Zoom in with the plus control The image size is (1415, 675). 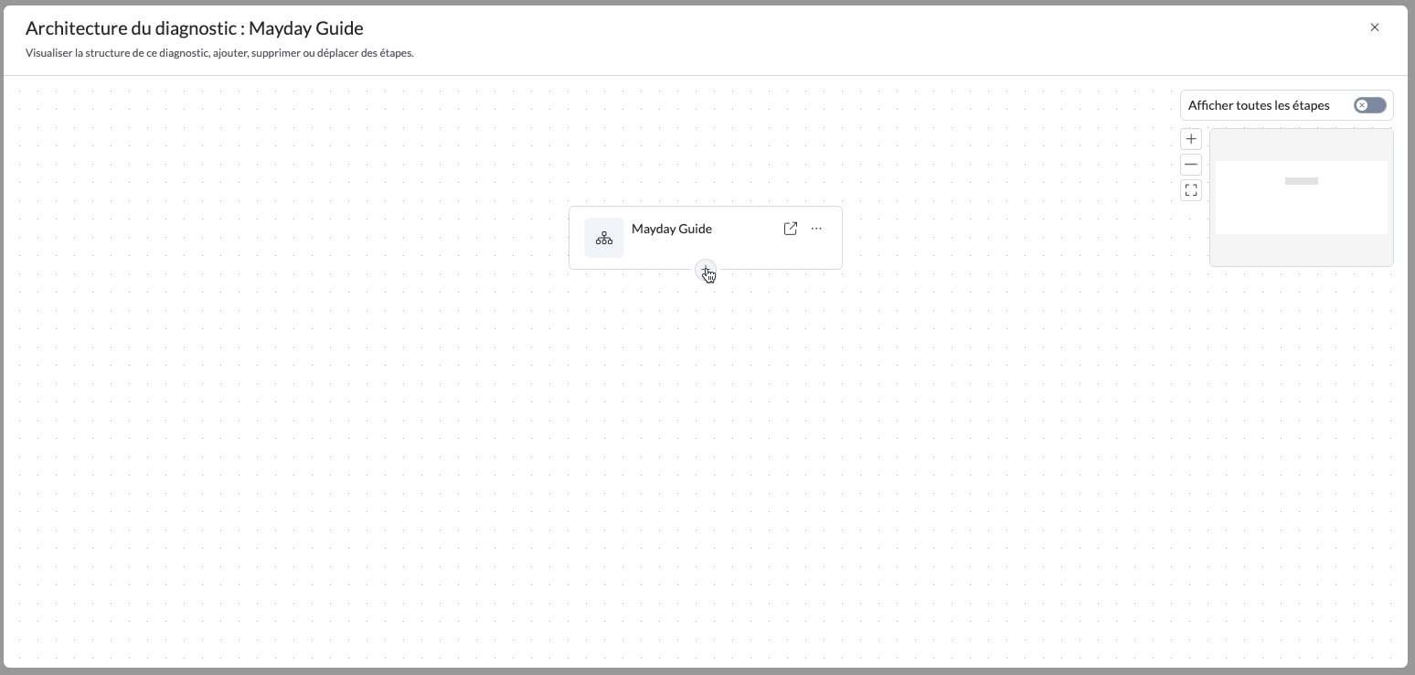(1191, 139)
